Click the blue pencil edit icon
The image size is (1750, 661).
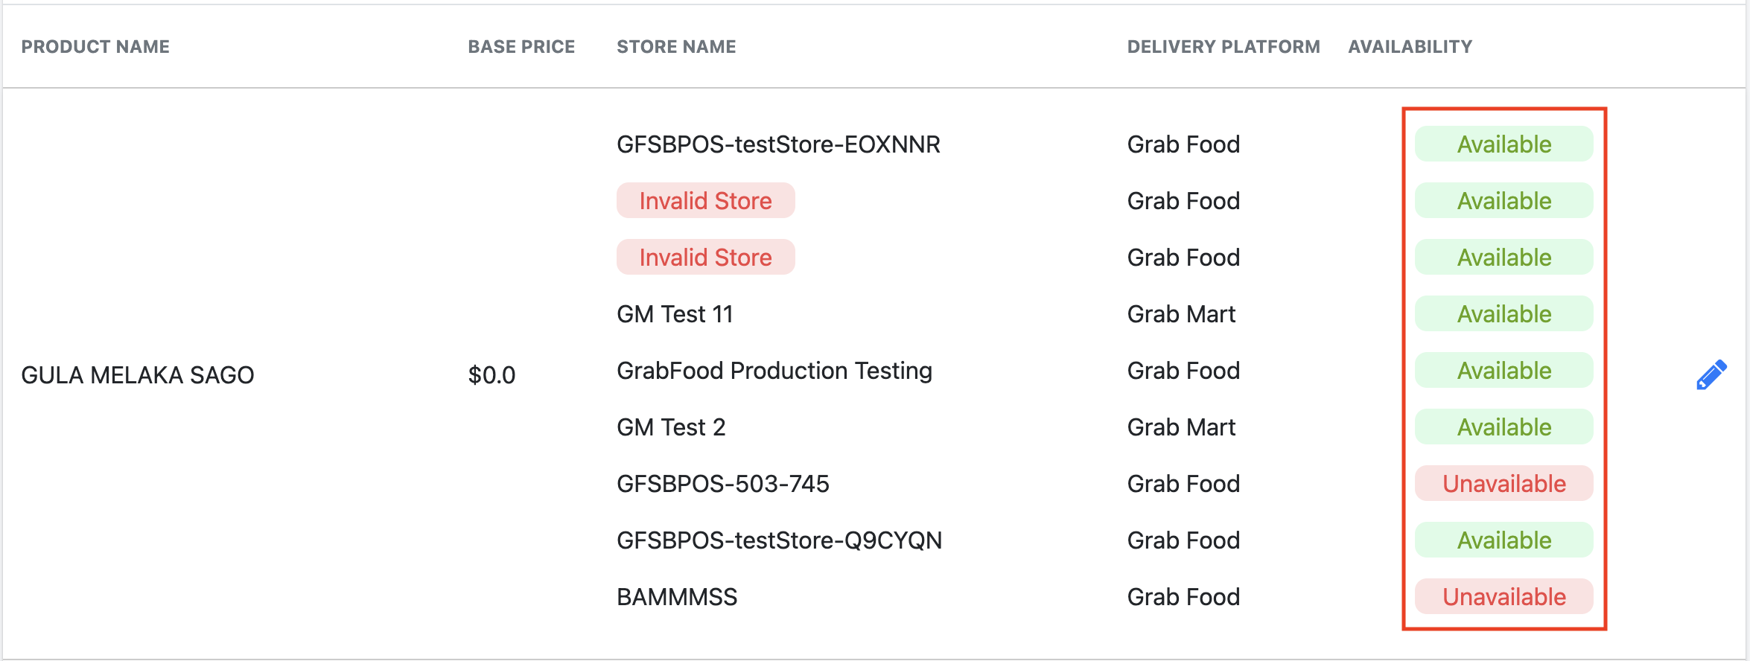(1711, 374)
